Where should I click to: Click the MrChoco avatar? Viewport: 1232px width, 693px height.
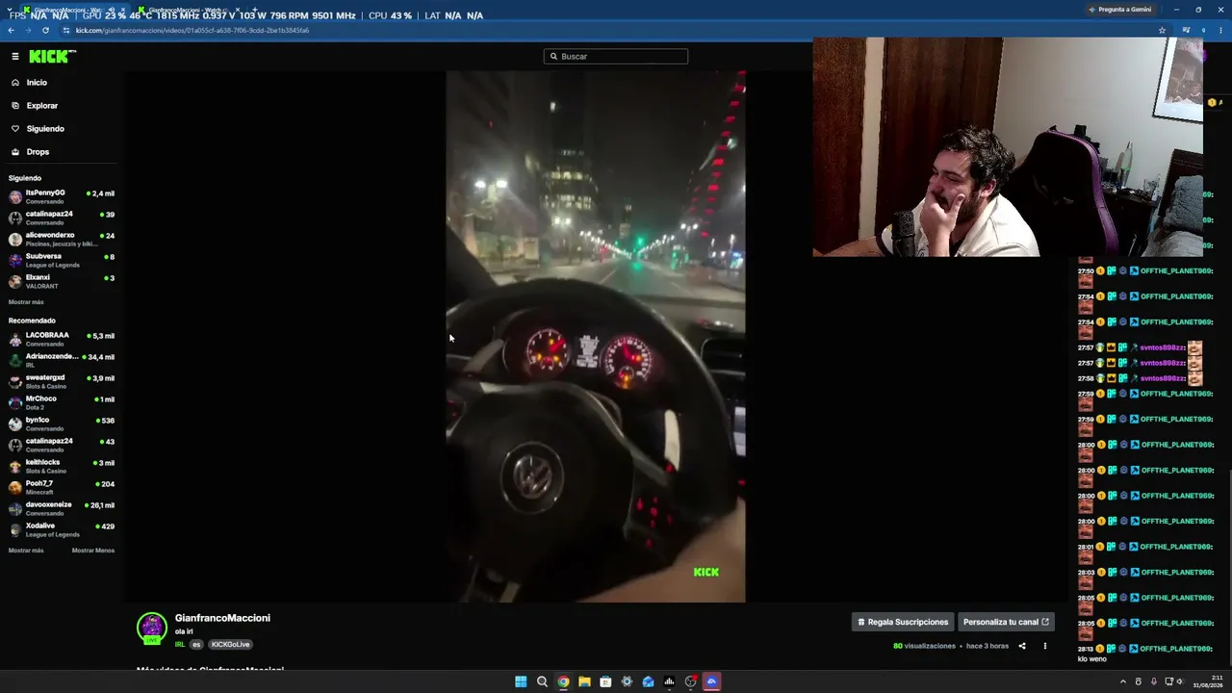click(x=15, y=402)
